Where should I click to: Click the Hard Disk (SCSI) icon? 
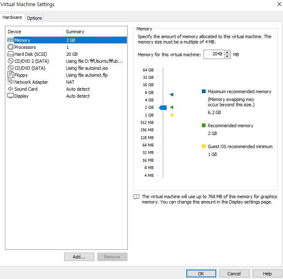pyautogui.click(x=11, y=54)
